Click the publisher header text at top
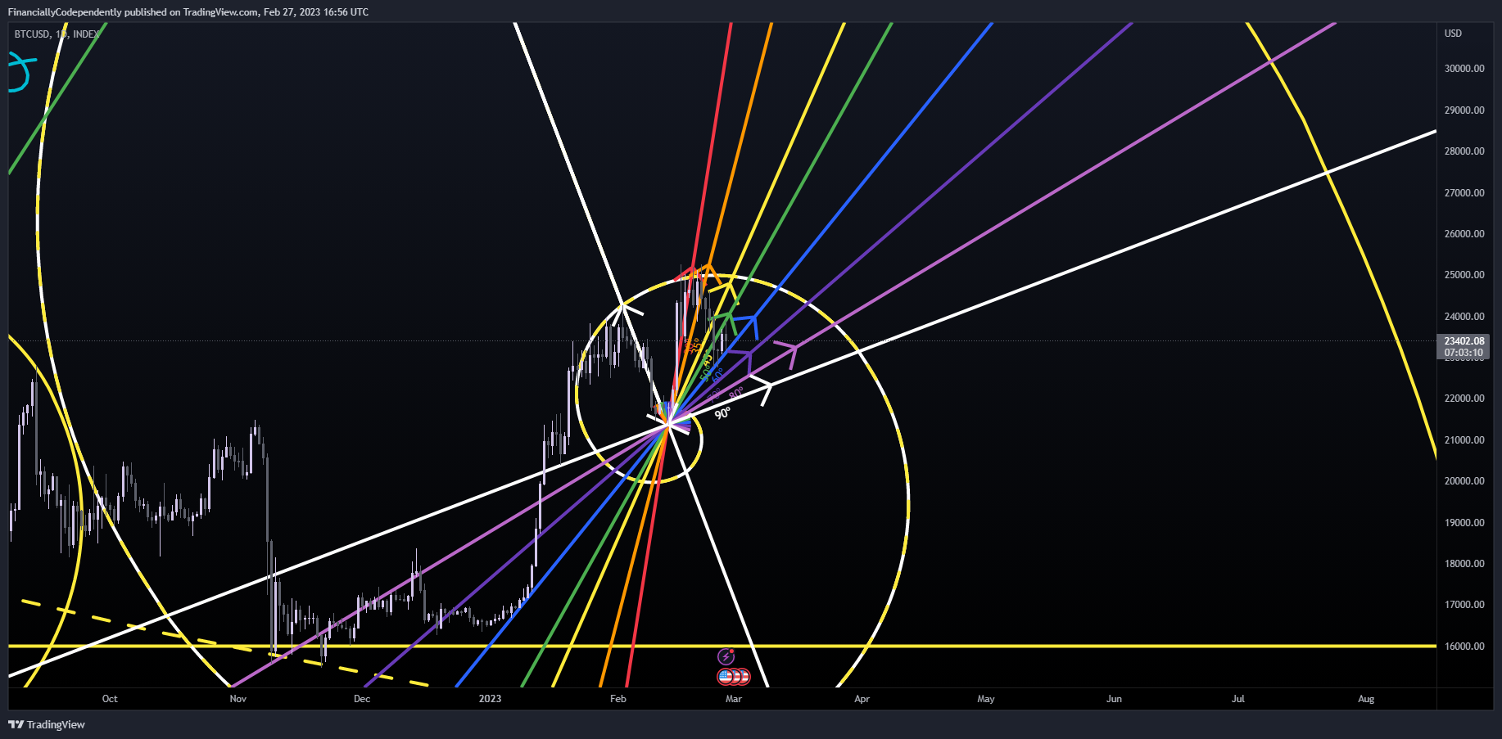 pyautogui.click(x=188, y=11)
